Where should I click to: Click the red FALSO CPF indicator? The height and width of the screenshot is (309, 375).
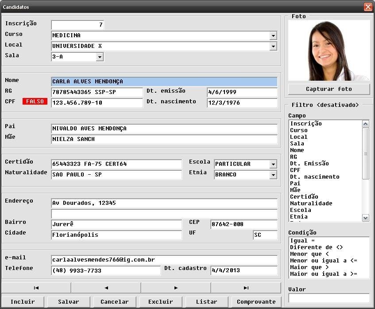click(35, 102)
